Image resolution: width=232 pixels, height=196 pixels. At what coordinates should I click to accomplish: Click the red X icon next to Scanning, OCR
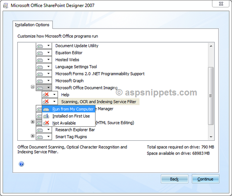46,102
